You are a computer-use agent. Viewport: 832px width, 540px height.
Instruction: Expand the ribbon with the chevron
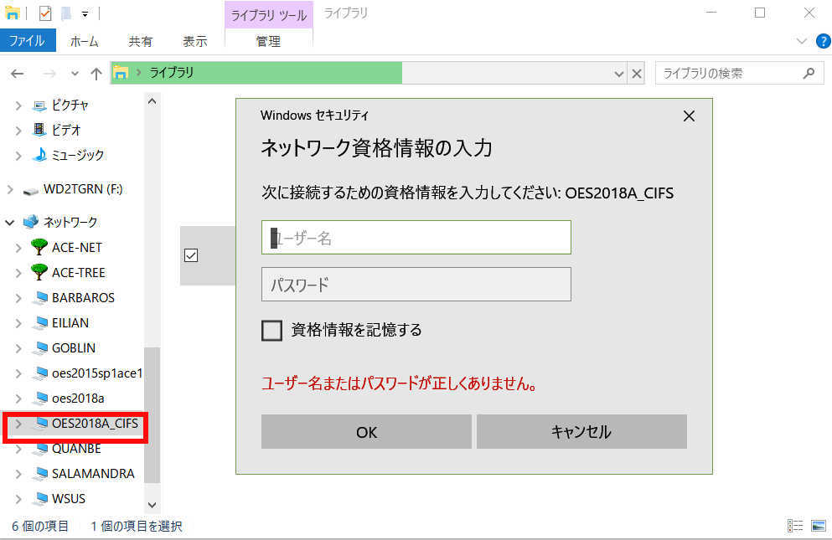pyautogui.click(x=802, y=41)
